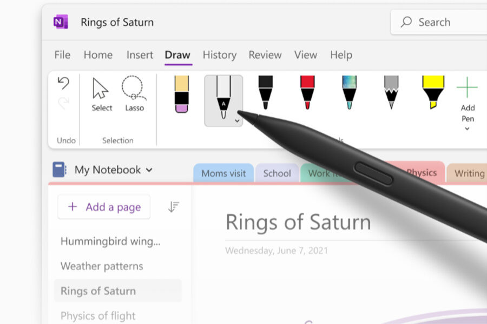Image resolution: width=487 pixels, height=324 pixels.
Task: Choose the Lasso selection tool
Action: click(x=134, y=94)
